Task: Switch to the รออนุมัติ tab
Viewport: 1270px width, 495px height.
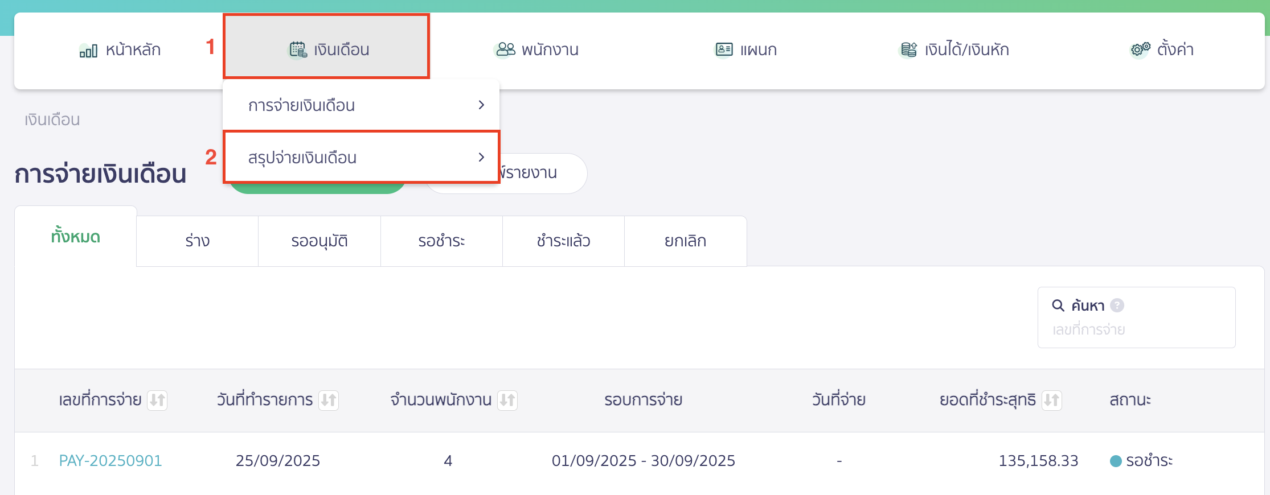Action: point(319,241)
